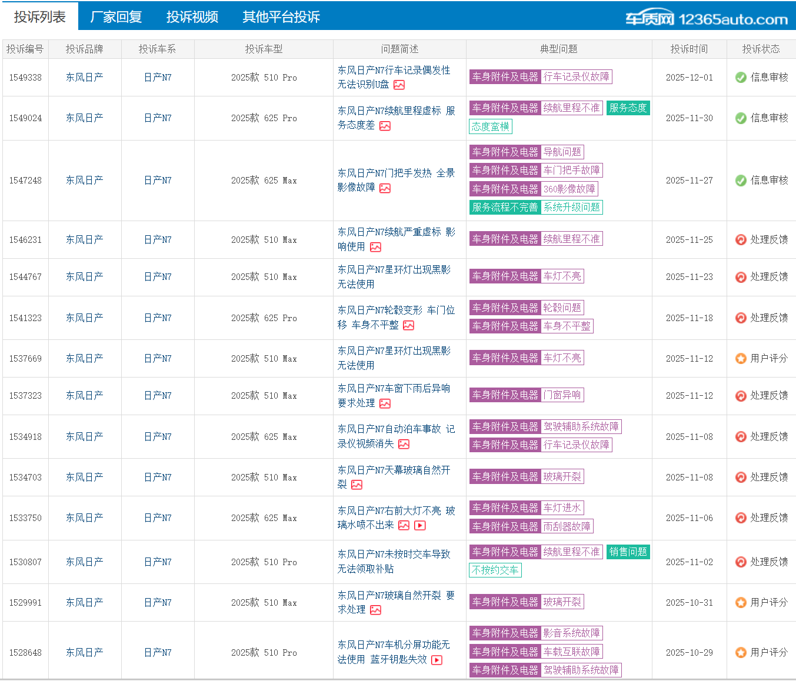Screen dimensions: 796x681
Task: Select the 服务态度 green tag
Action: [628, 108]
